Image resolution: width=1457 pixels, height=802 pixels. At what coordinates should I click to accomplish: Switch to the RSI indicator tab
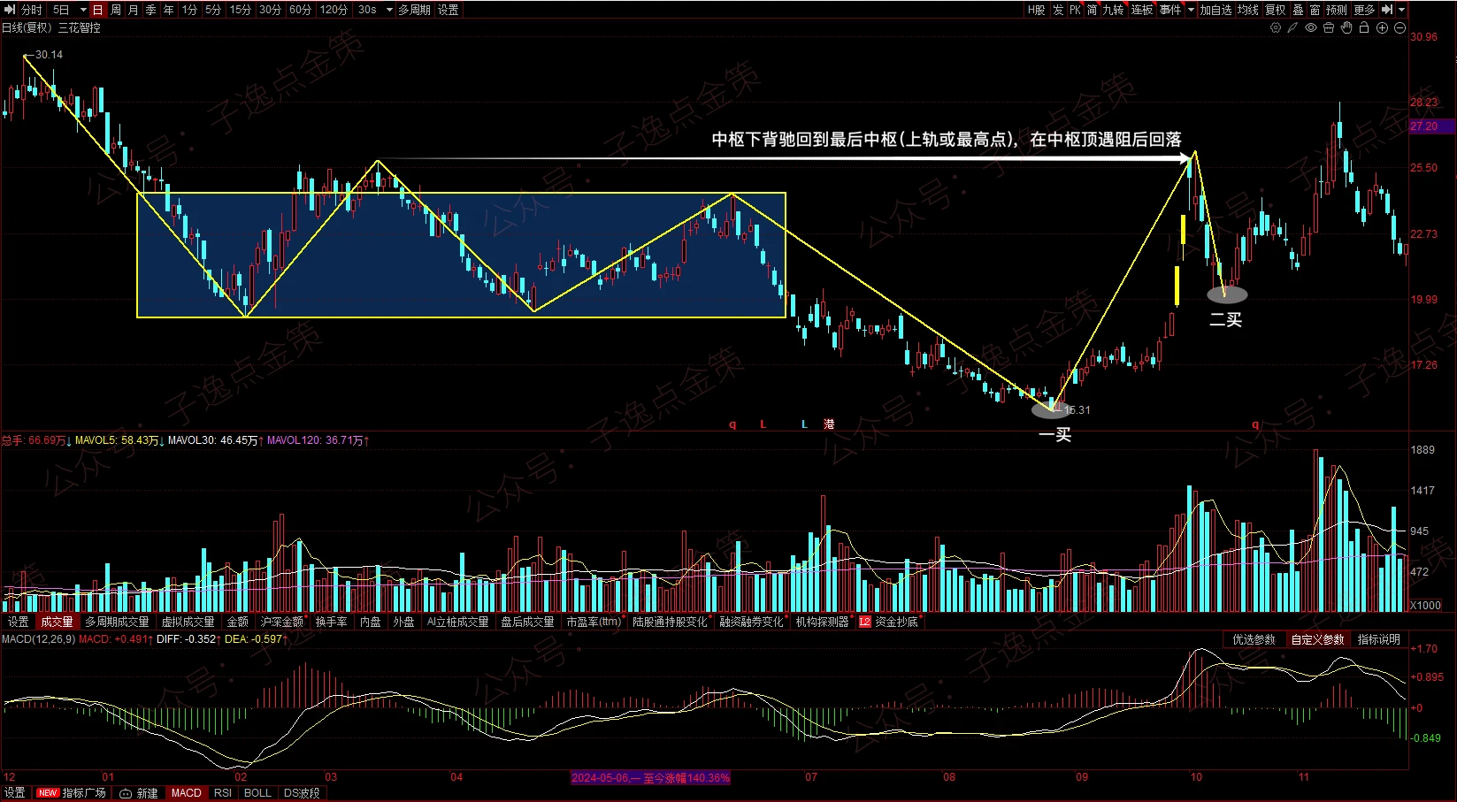[x=223, y=793]
